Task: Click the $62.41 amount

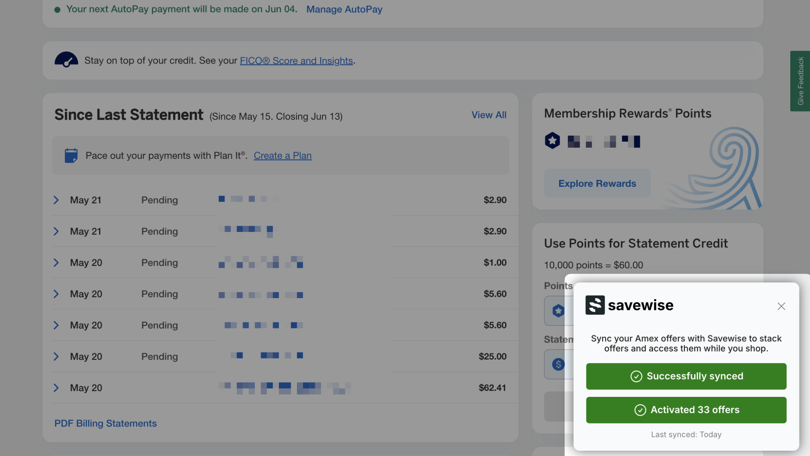Action: [x=492, y=388]
